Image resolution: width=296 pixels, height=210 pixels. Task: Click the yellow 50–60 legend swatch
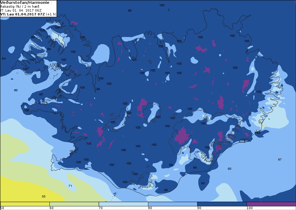click(25, 204)
